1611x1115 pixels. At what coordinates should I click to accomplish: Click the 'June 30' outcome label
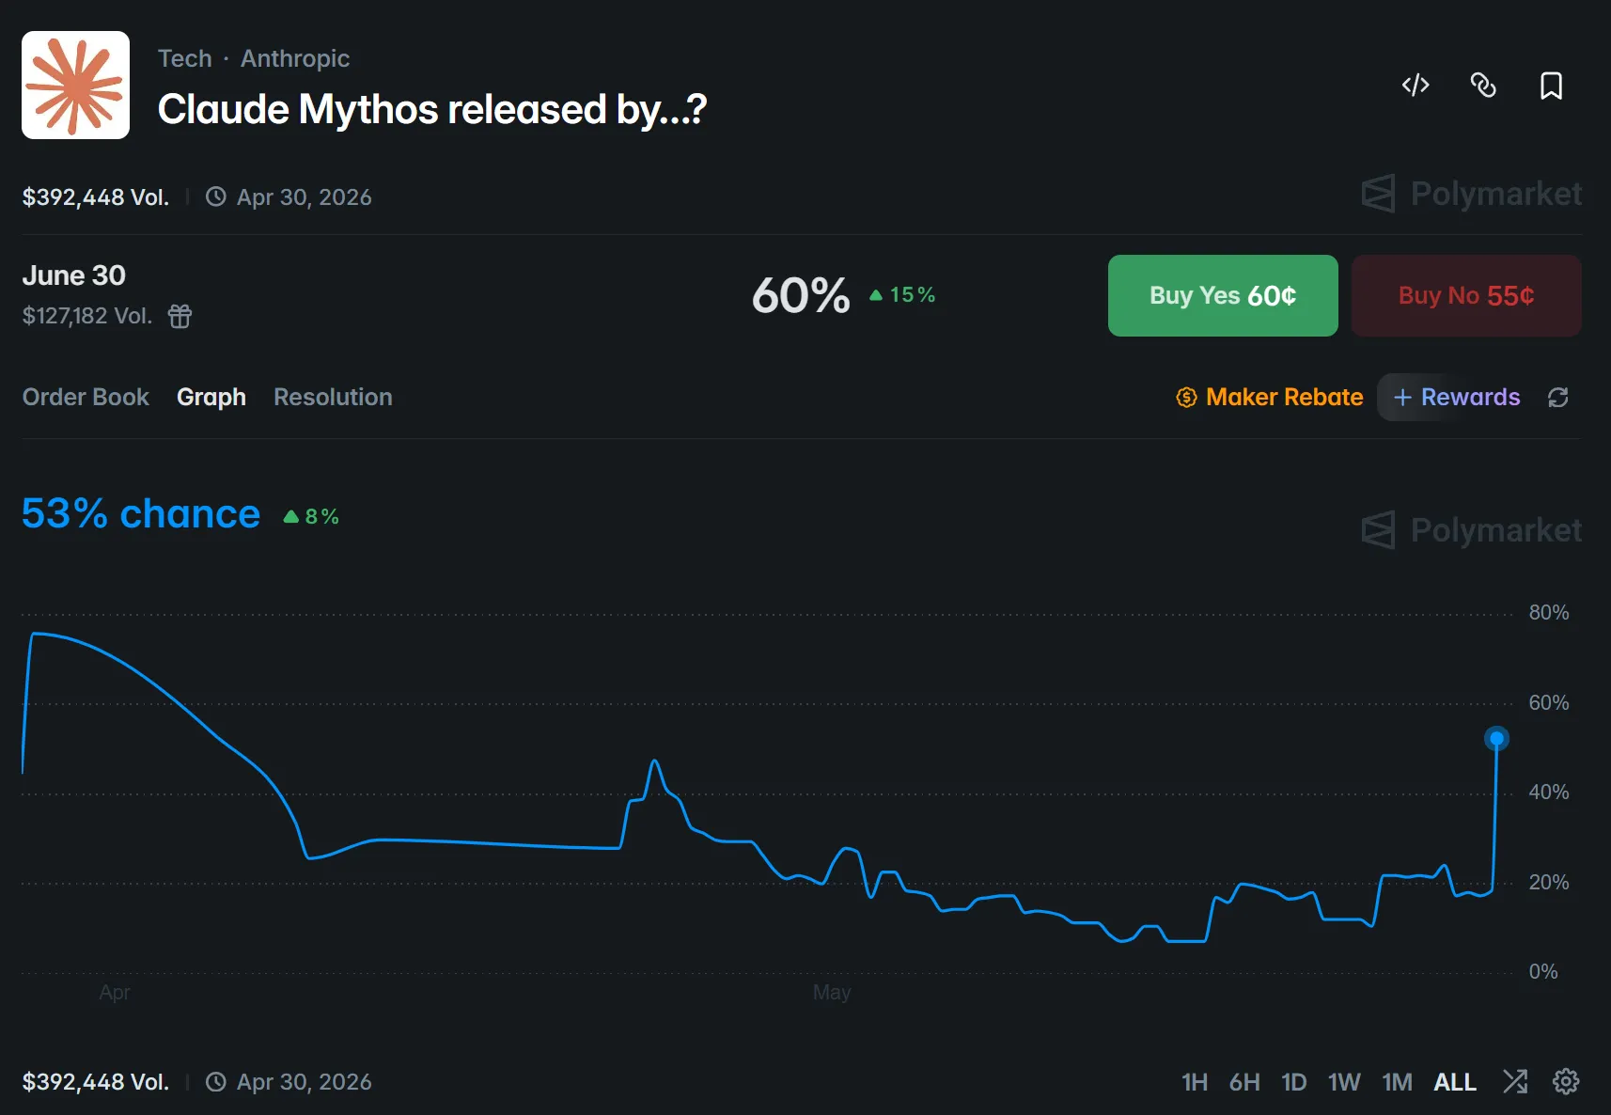[74, 275]
